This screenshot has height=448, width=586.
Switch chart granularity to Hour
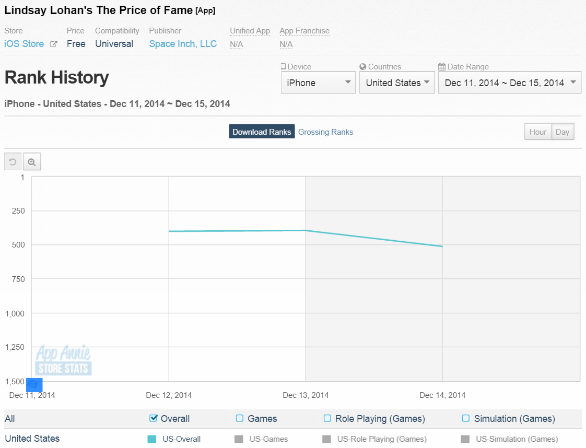(x=538, y=132)
